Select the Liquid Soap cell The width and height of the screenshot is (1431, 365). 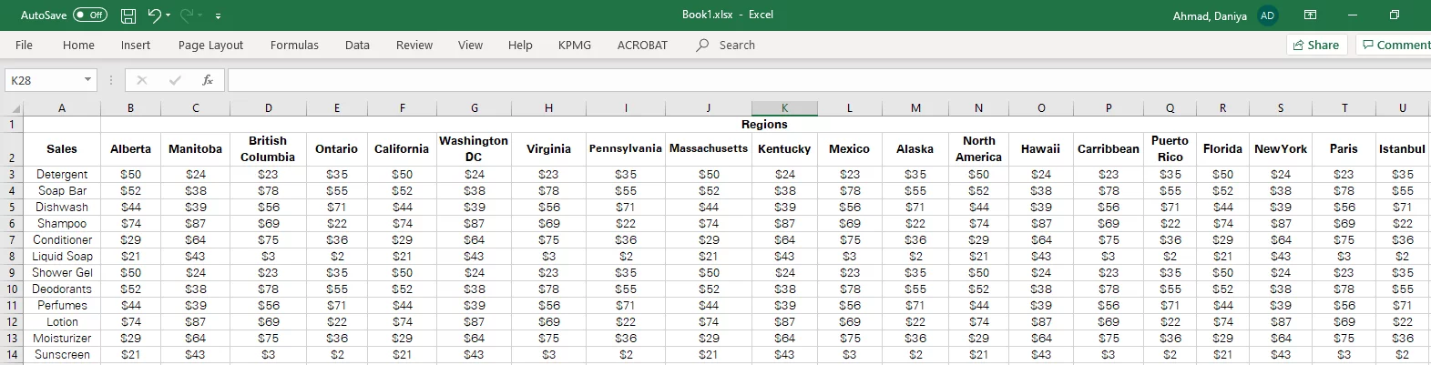[62, 256]
